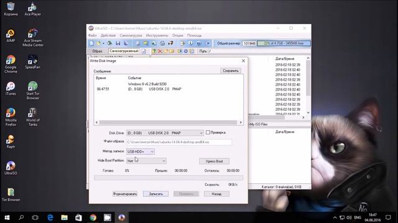Click the message log left scroll arrow

coord(97,123)
